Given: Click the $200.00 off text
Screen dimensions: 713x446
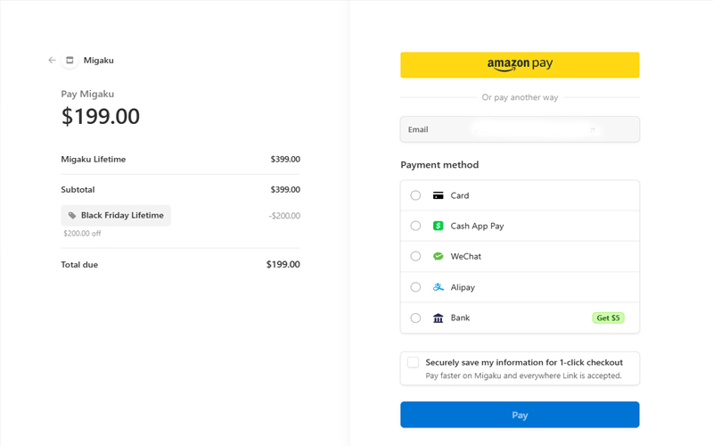Looking at the screenshot, I should (x=82, y=234).
